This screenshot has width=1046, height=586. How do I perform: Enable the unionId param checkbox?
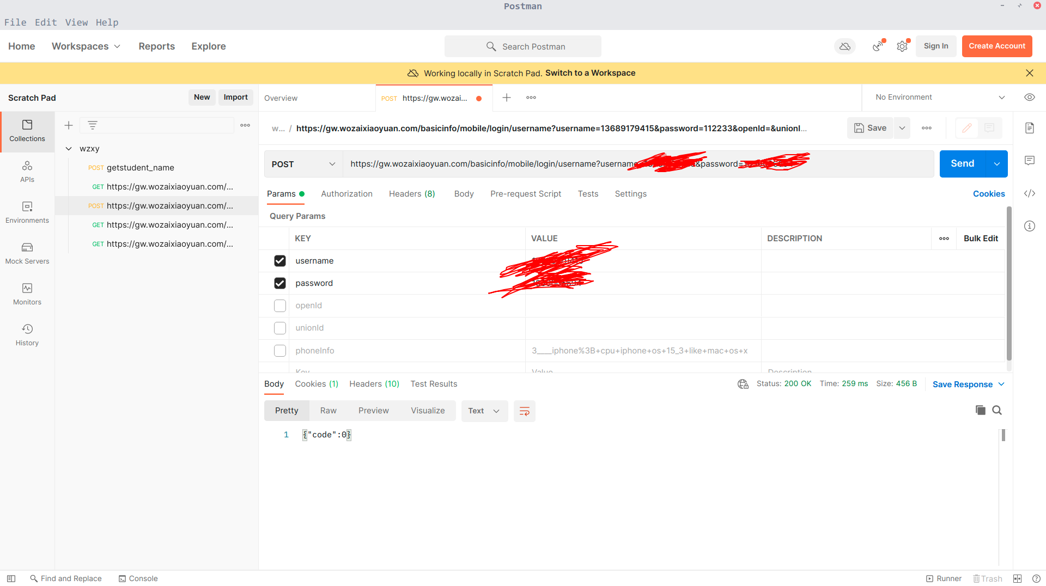[279, 328]
